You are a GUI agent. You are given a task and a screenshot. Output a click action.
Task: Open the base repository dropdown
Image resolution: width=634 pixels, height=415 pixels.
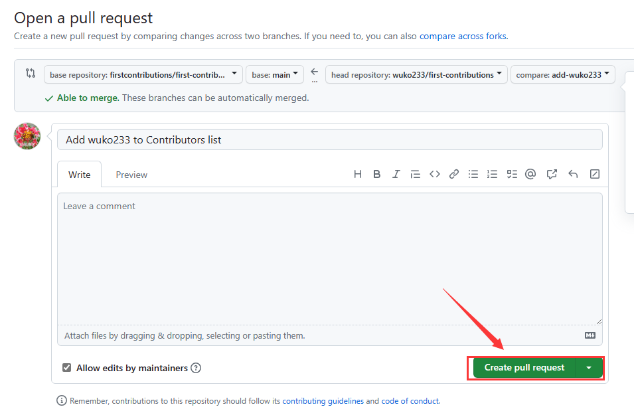coord(143,74)
